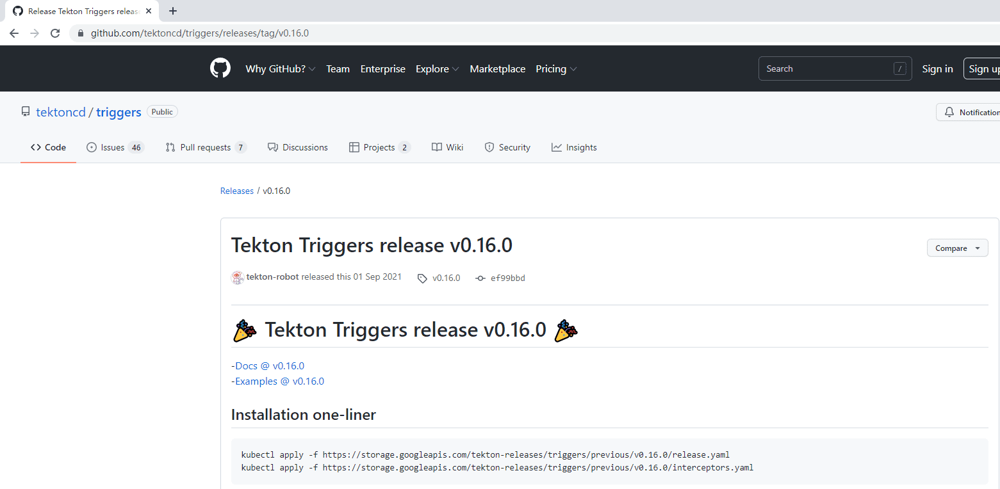Viewport: 1000px width, 489px height.
Task: Open the Examples @ v0.16.0 link
Action: pos(279,381)
